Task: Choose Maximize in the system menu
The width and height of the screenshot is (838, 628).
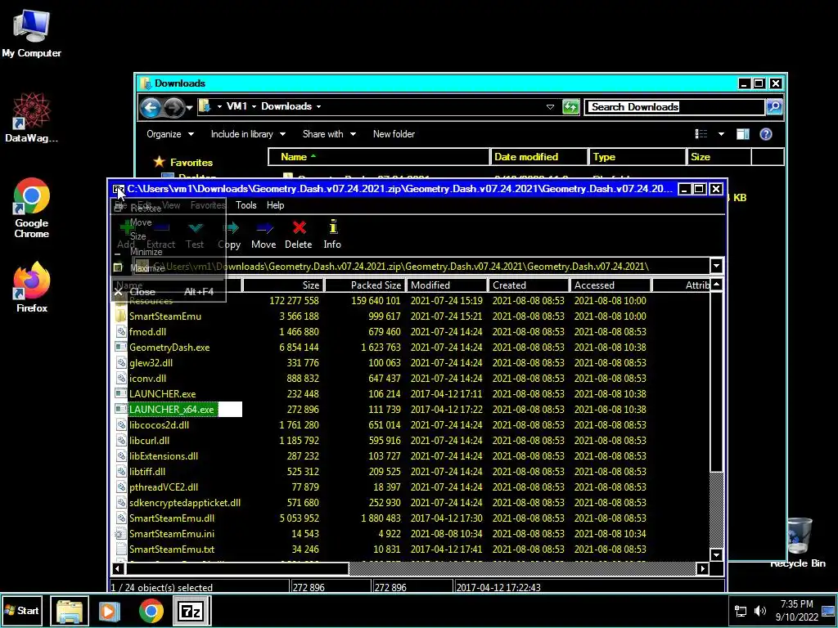Action: (168, 268)
